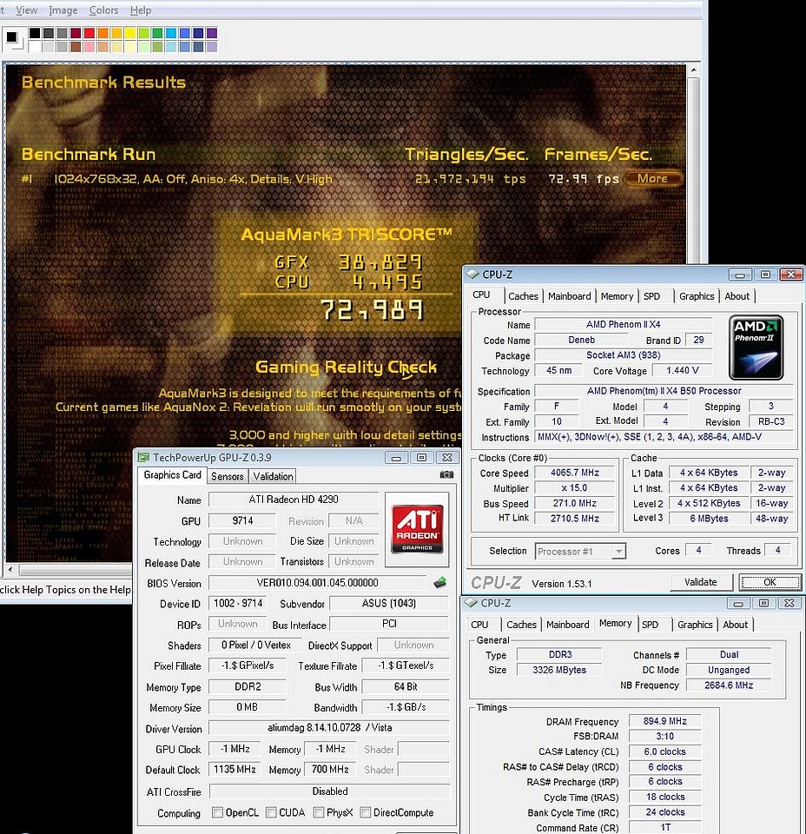Open the Processor #1 selection dropdown
The height and width of the screenshot is (834, 806).
coord(580,551)
